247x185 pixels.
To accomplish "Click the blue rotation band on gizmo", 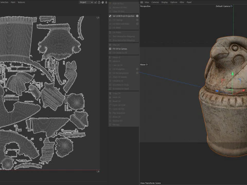I will [240, 81].
